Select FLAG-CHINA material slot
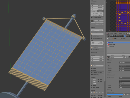The image size is (130, 98). coord(119,44)
